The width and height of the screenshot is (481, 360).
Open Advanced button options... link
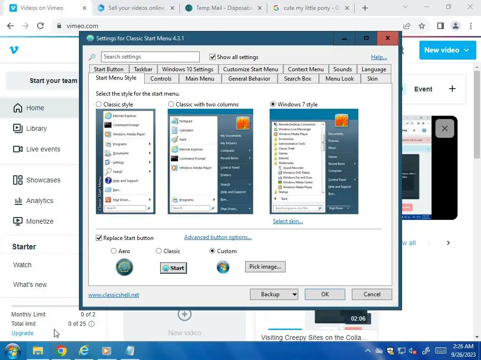218,237
